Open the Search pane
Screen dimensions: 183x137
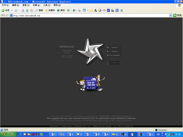click(39, 10)
